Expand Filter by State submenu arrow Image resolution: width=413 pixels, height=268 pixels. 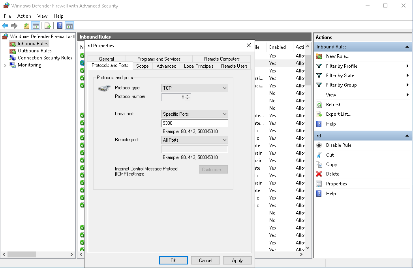point(408,75)
